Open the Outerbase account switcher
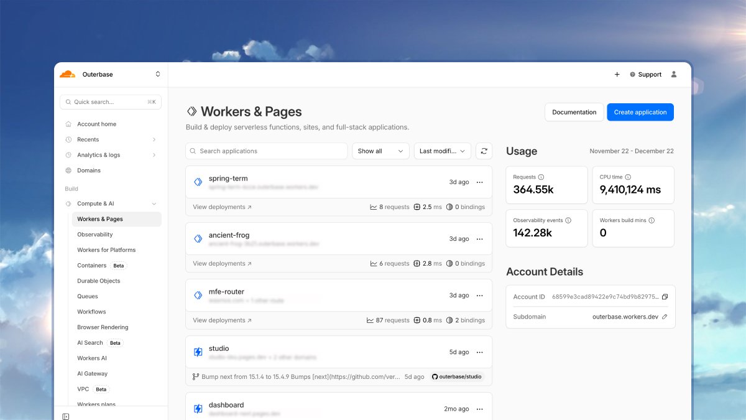 pos(122,74)
